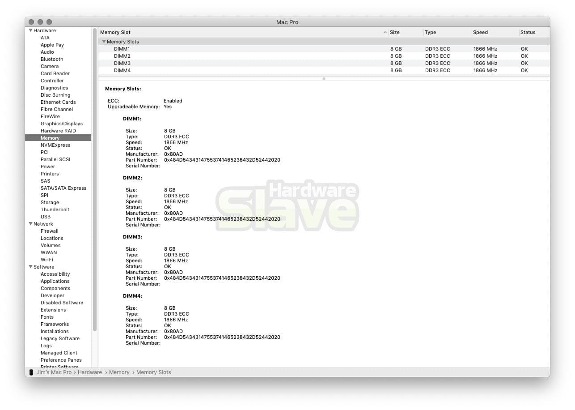The image size is (575, 410).
Task: Select PCI in the sidebar
Action: (x=45, y=152)
